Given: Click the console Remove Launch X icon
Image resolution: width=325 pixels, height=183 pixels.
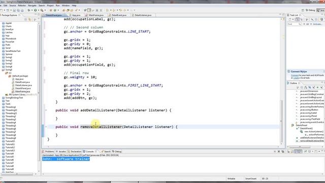Looking at the screenshot, I should coord(279,151).
